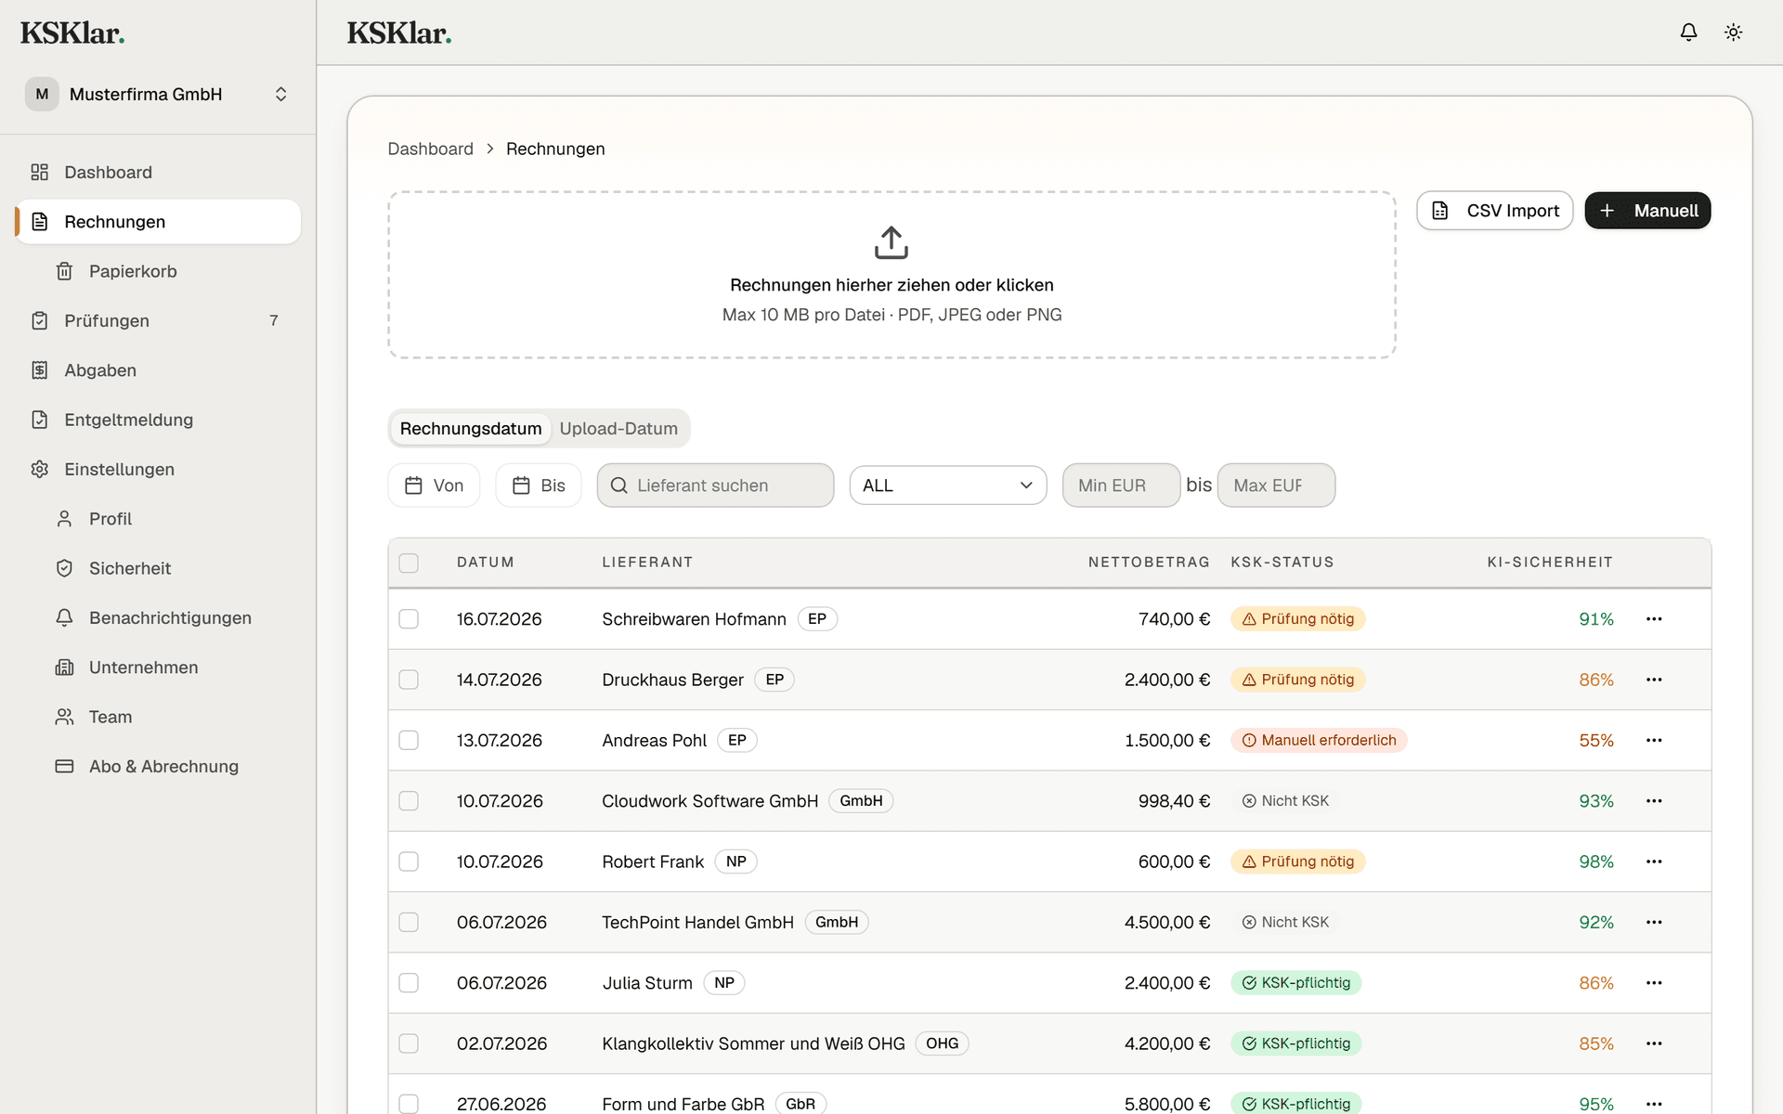Check the TechPoint Handel GmbH row checkbox
1783x1114 pixels.
[x=409, y=922]
